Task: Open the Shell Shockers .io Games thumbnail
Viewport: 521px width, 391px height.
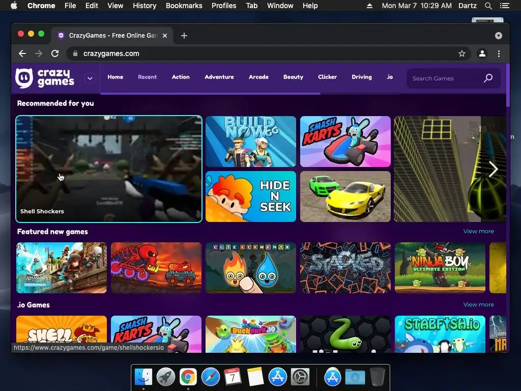Action: (x=62, y=329)
